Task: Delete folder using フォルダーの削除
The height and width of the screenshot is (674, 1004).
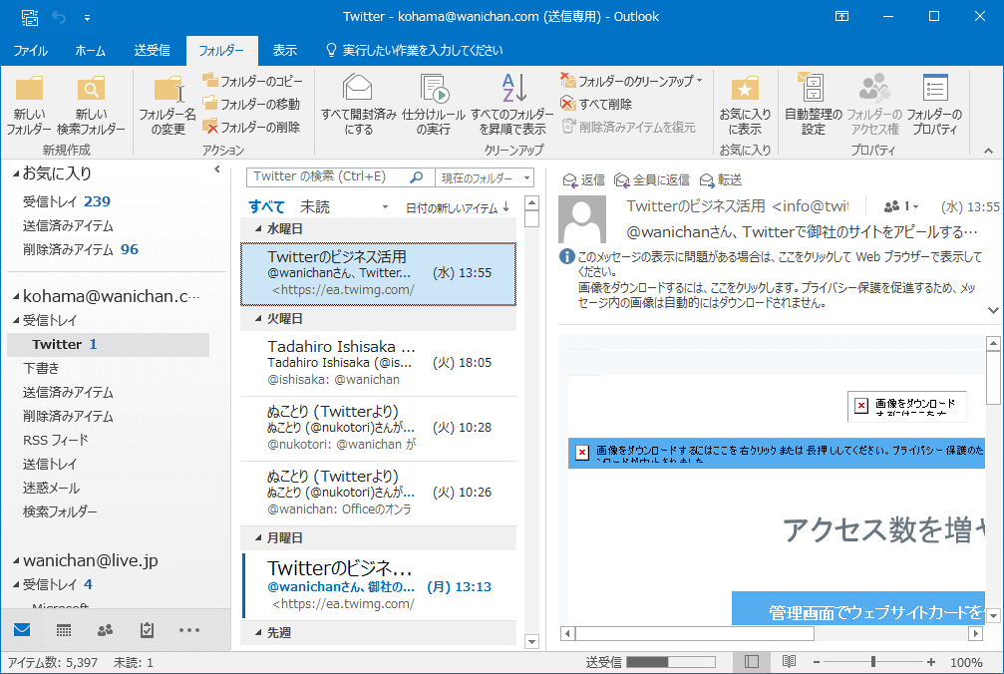Action: click(x=251, y=127)
